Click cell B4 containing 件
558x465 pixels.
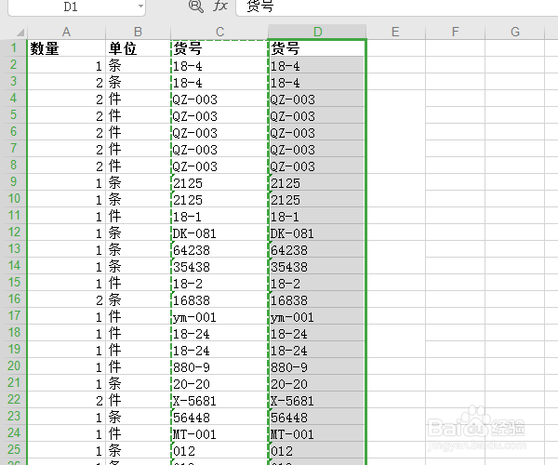point(138,99)
